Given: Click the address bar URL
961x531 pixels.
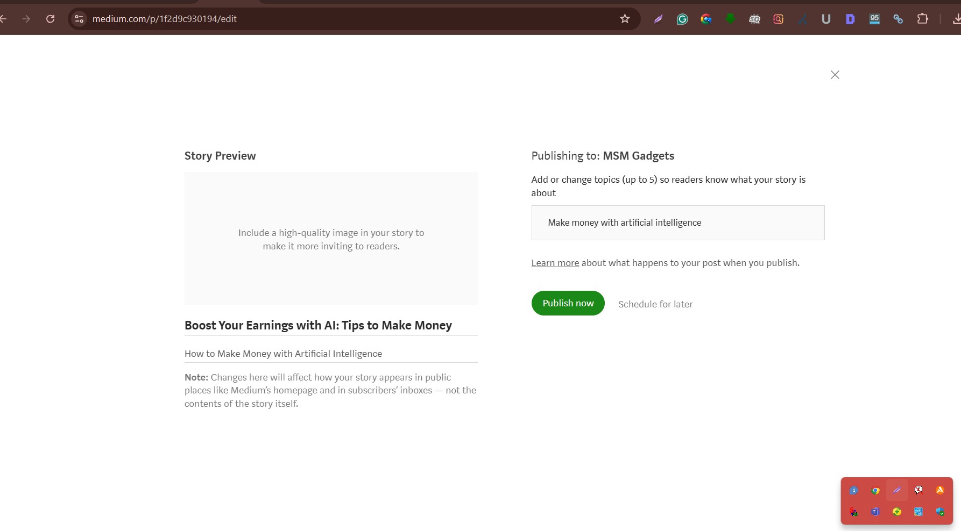Looking at the screenshot, I should tap(164, 19).
